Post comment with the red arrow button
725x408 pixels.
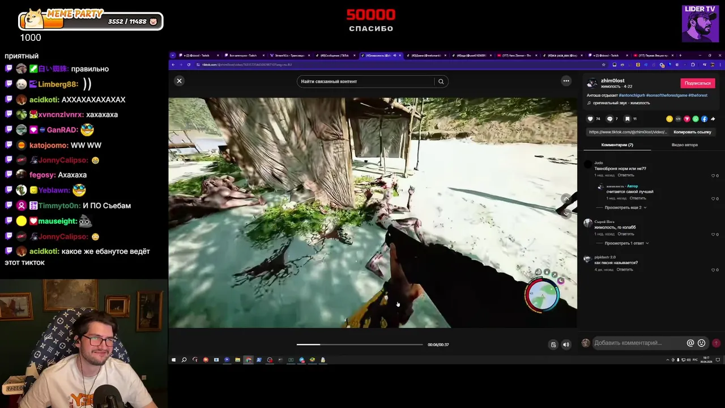click(716, 343)
